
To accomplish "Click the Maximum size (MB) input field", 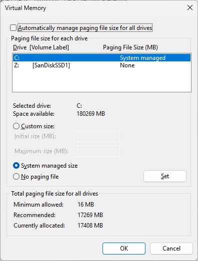I will [98, 151].
